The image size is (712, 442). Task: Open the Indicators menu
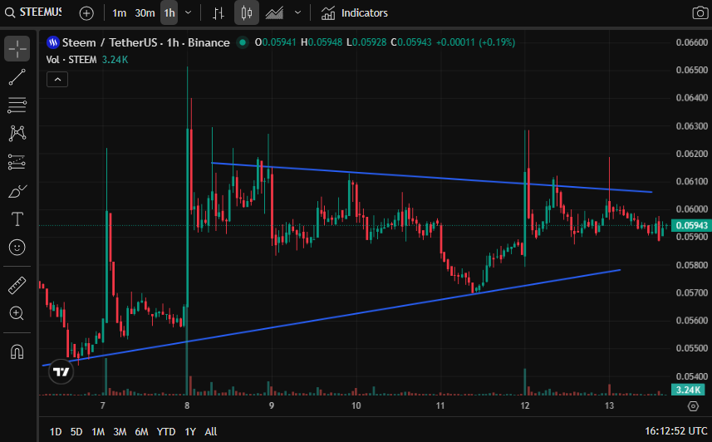[355, 13]
